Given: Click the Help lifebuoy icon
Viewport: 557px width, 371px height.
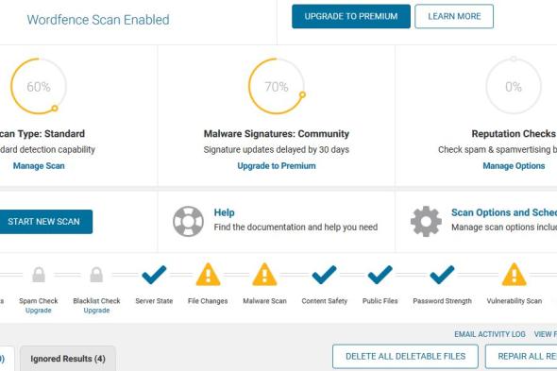Looking at the screenshot, I should 188,221.
